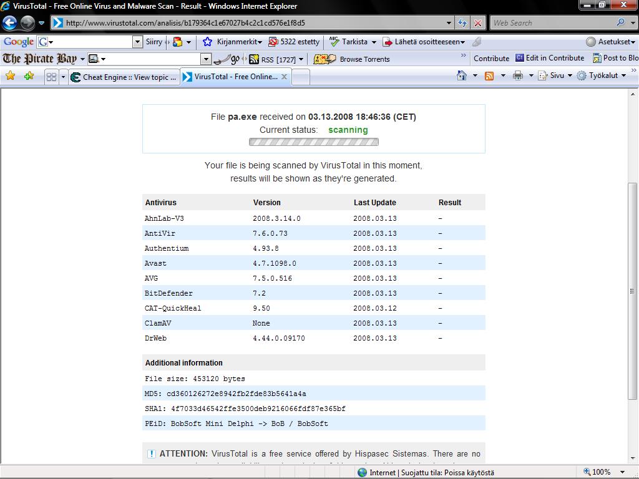This screenshot has width=639, height=479.
Task: Click the AntiVir version 7.6.0.73 cell
Action: pos(270,233)
